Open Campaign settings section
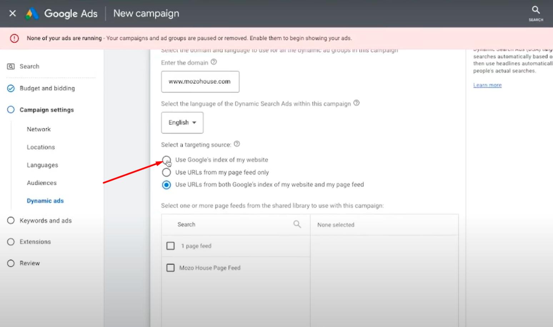This screenshot has height=327, width=553. pos(47,110)
